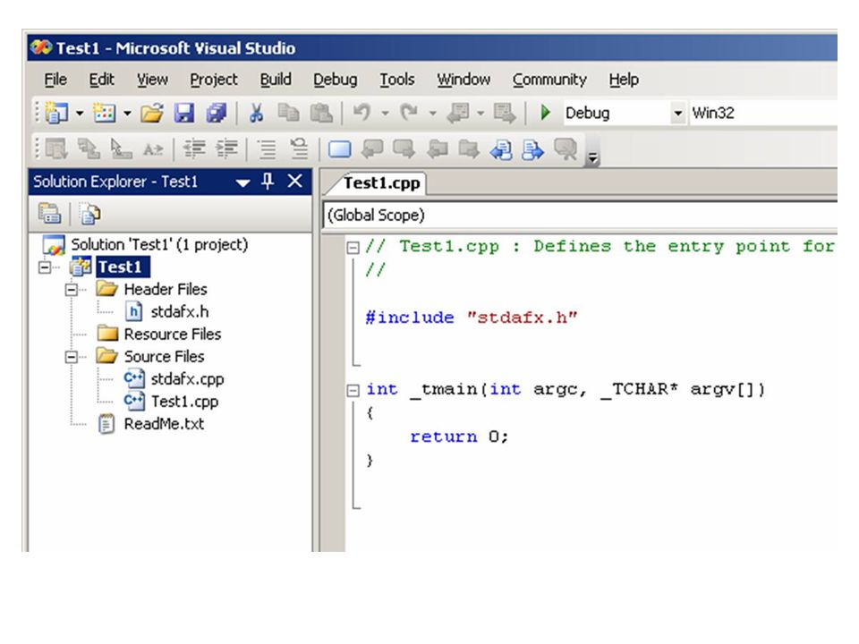
Task: Save the current file with the floppy icon
Action: click(x=184, y=113)
